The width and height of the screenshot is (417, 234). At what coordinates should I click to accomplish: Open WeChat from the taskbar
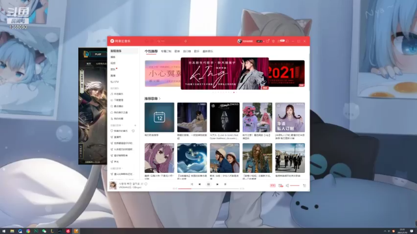[x=44, y=231]
